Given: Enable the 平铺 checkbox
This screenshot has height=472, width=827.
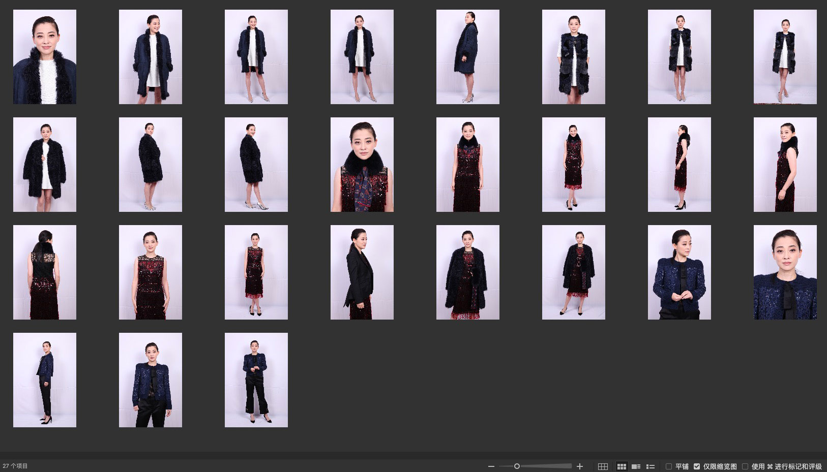Looking at the screenshot, I should pos(669,466).
